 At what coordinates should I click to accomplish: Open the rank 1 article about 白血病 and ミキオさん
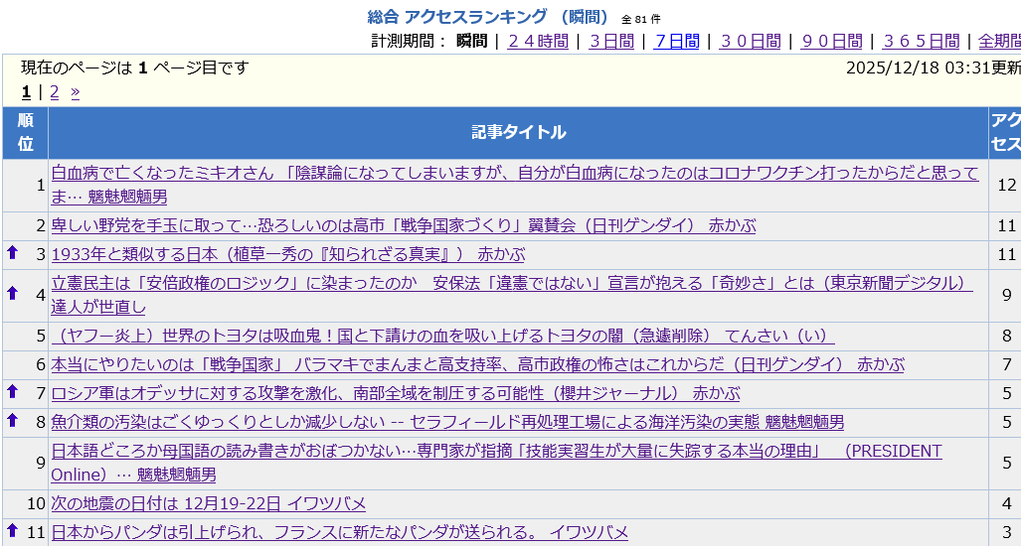point(514,173)
